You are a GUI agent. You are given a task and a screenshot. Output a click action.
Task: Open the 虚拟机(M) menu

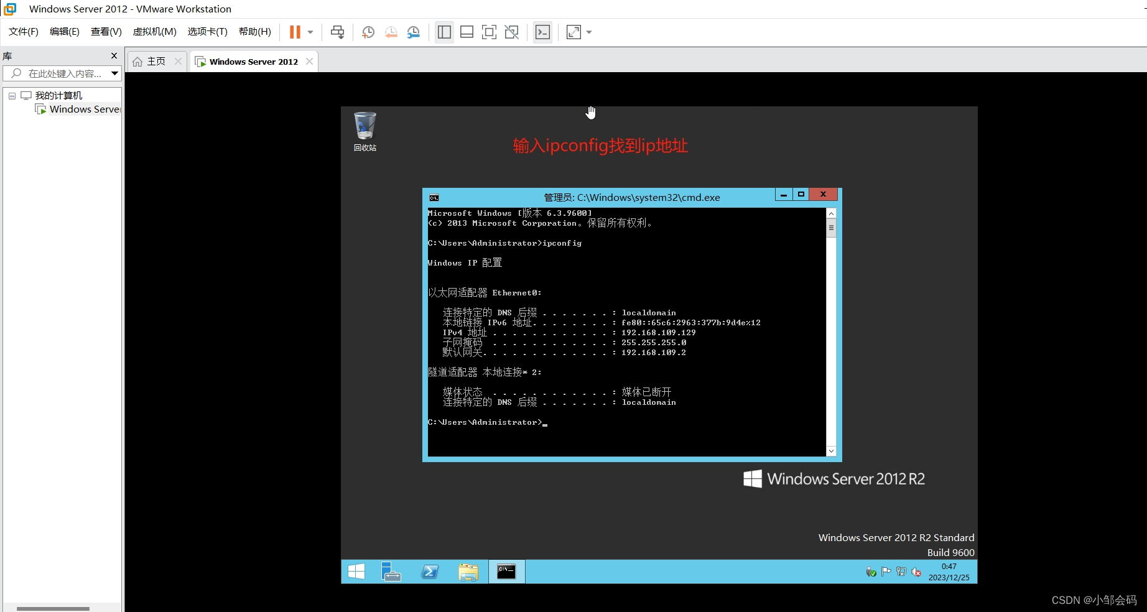click(155, 32)
